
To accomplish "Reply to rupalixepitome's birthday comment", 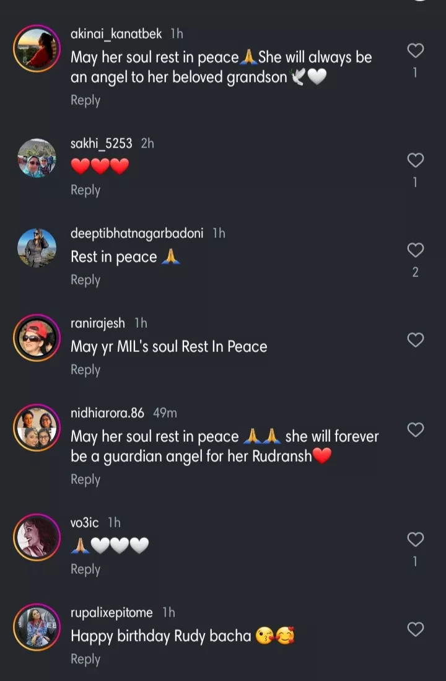I will point(85,659).
